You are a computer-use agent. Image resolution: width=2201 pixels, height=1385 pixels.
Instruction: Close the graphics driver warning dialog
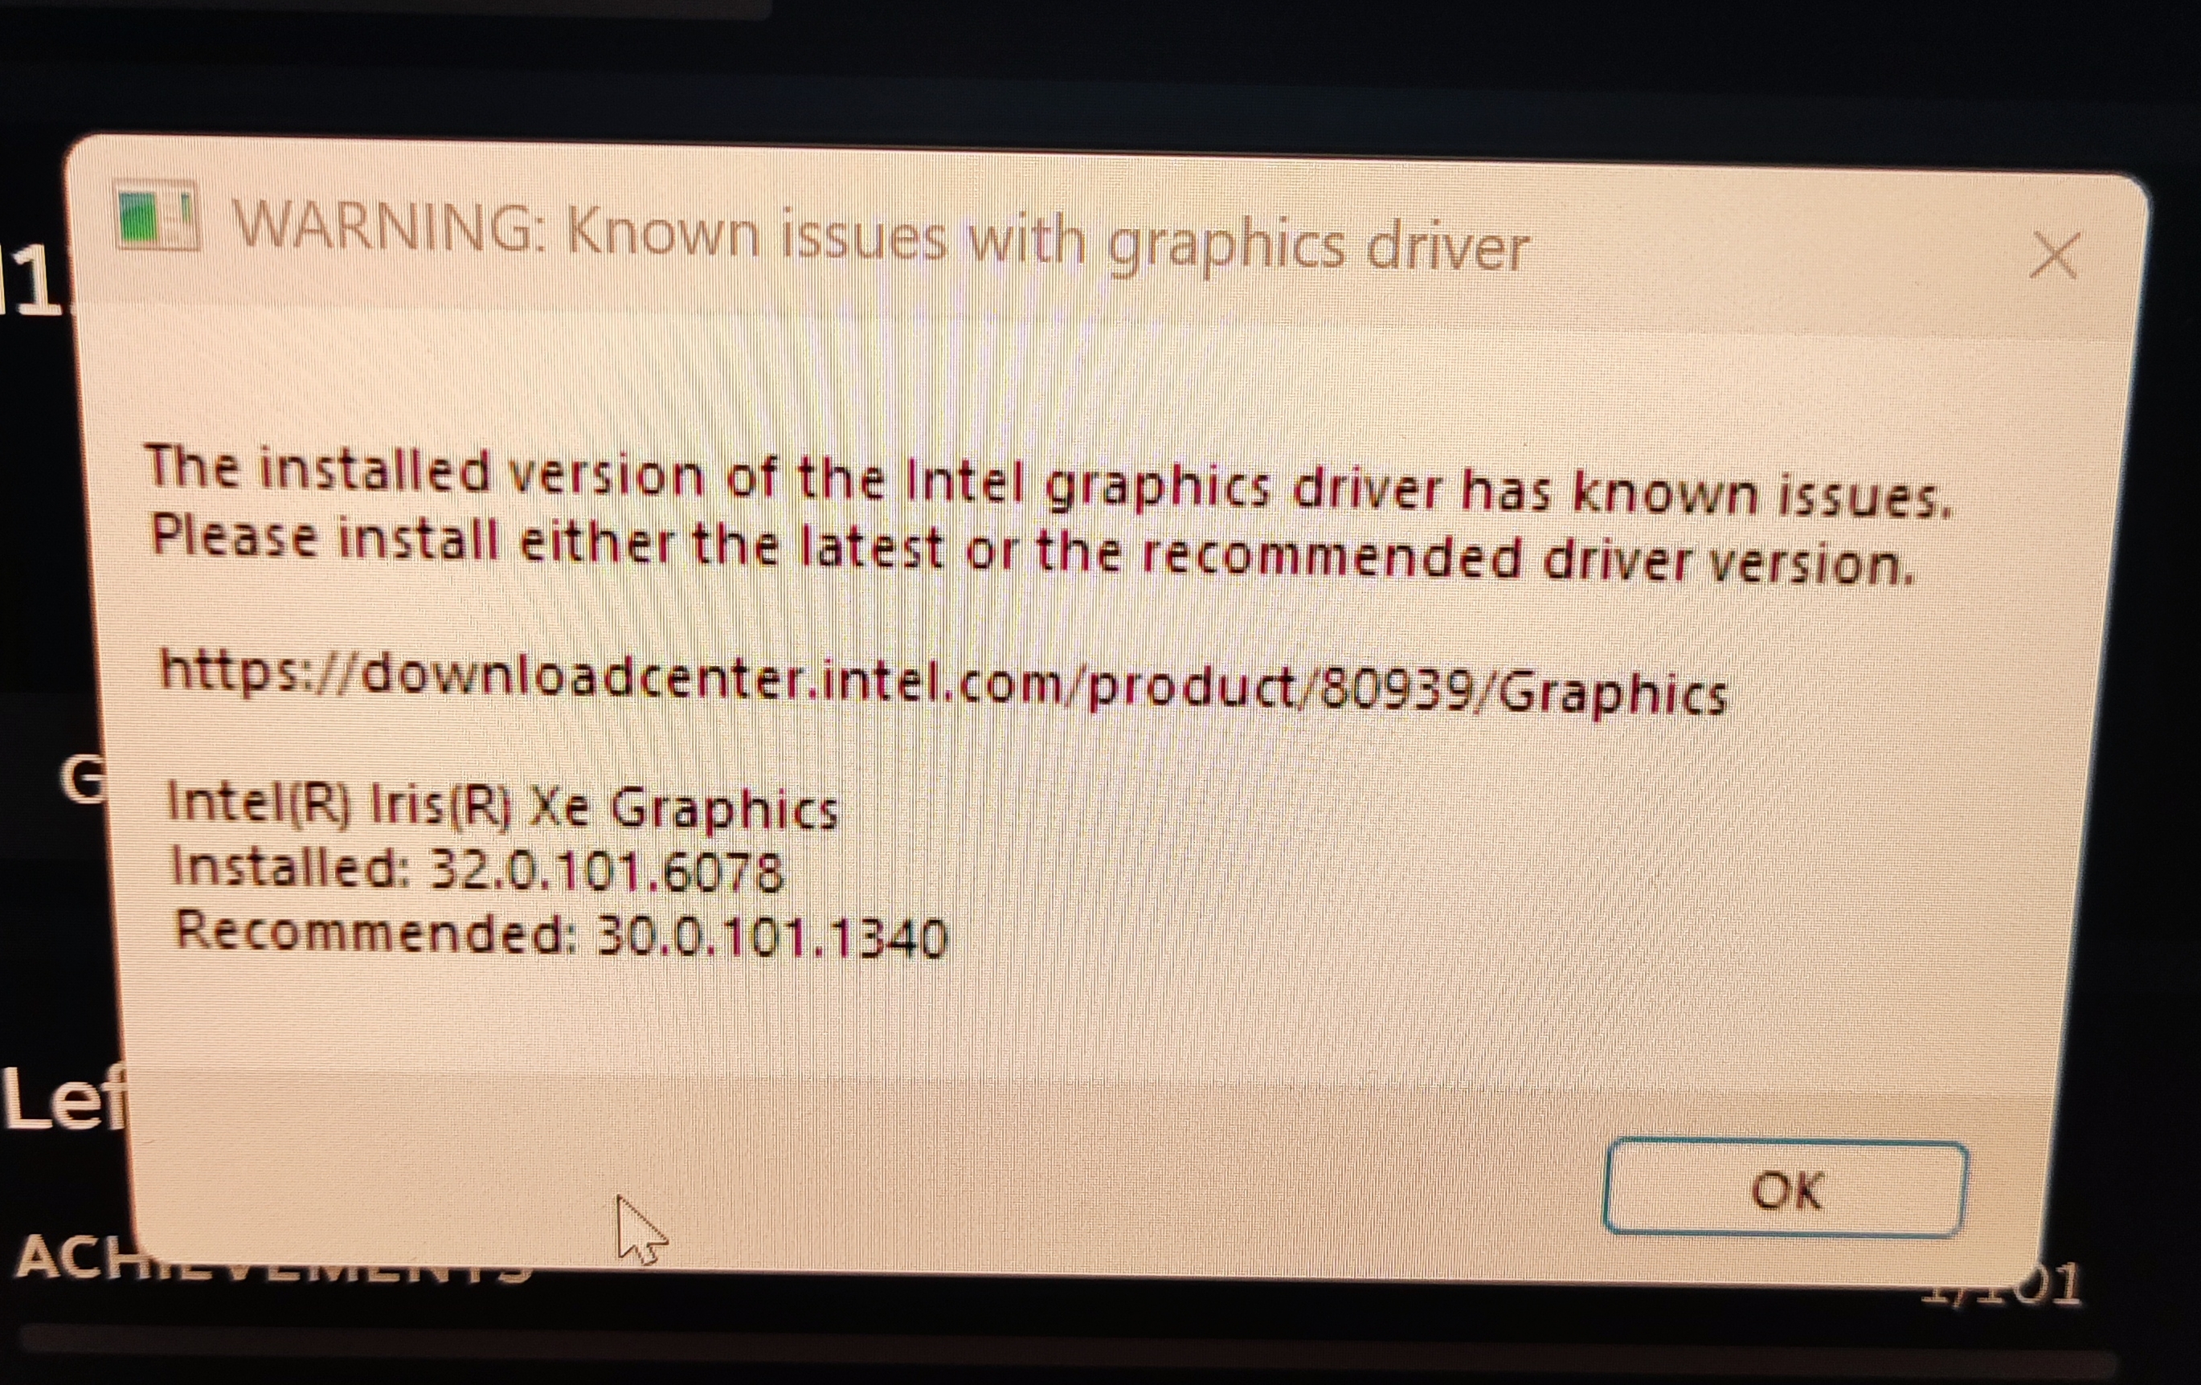click(x=2054, y=255)
